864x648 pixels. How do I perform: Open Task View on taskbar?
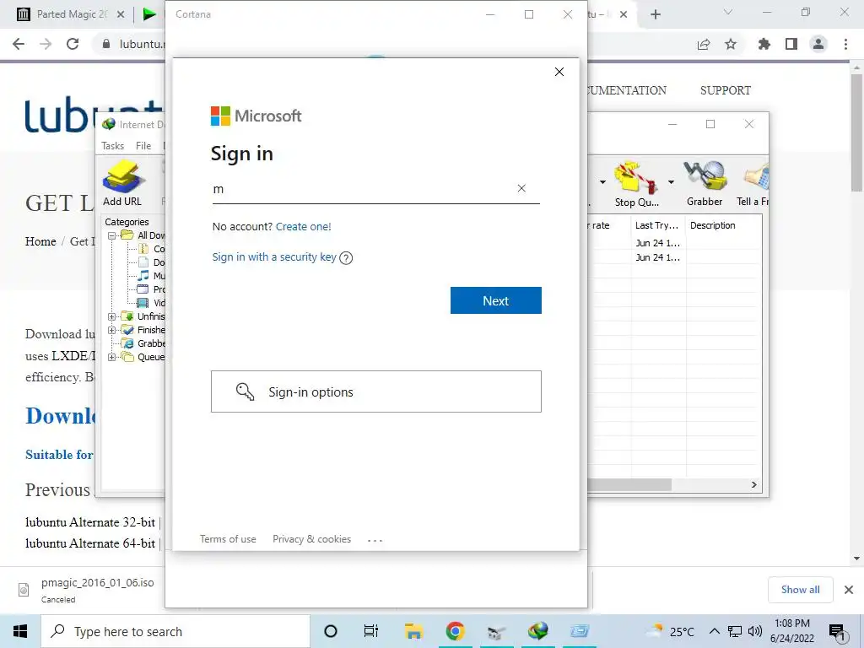coord(371,631)
